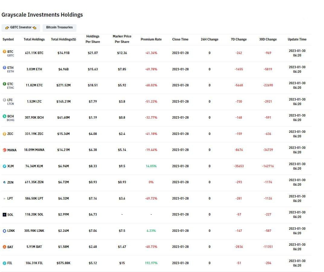The width and height of the screenshot is (324, 272).
Task: Select the '$18.51' holdings per share
Action: [x=93, y=85]
